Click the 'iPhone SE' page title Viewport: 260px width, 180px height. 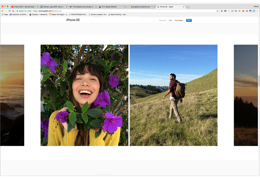coord(73,20)
